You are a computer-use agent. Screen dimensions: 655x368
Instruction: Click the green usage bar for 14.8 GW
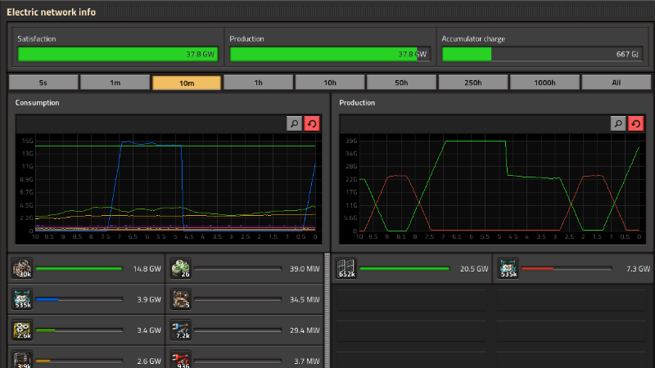[79, 269]
